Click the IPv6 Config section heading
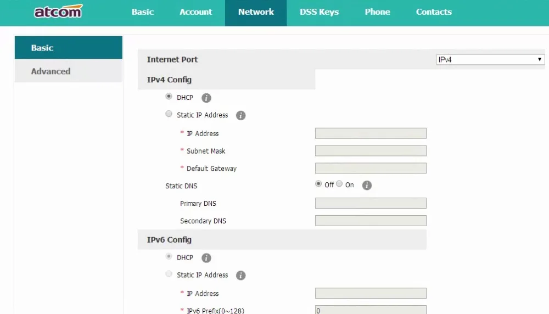 [x=169, y=240]
